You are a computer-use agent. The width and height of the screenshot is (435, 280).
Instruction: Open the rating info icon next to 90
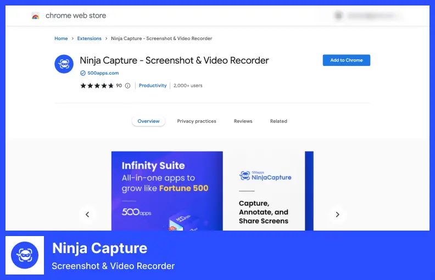(127, 86)
